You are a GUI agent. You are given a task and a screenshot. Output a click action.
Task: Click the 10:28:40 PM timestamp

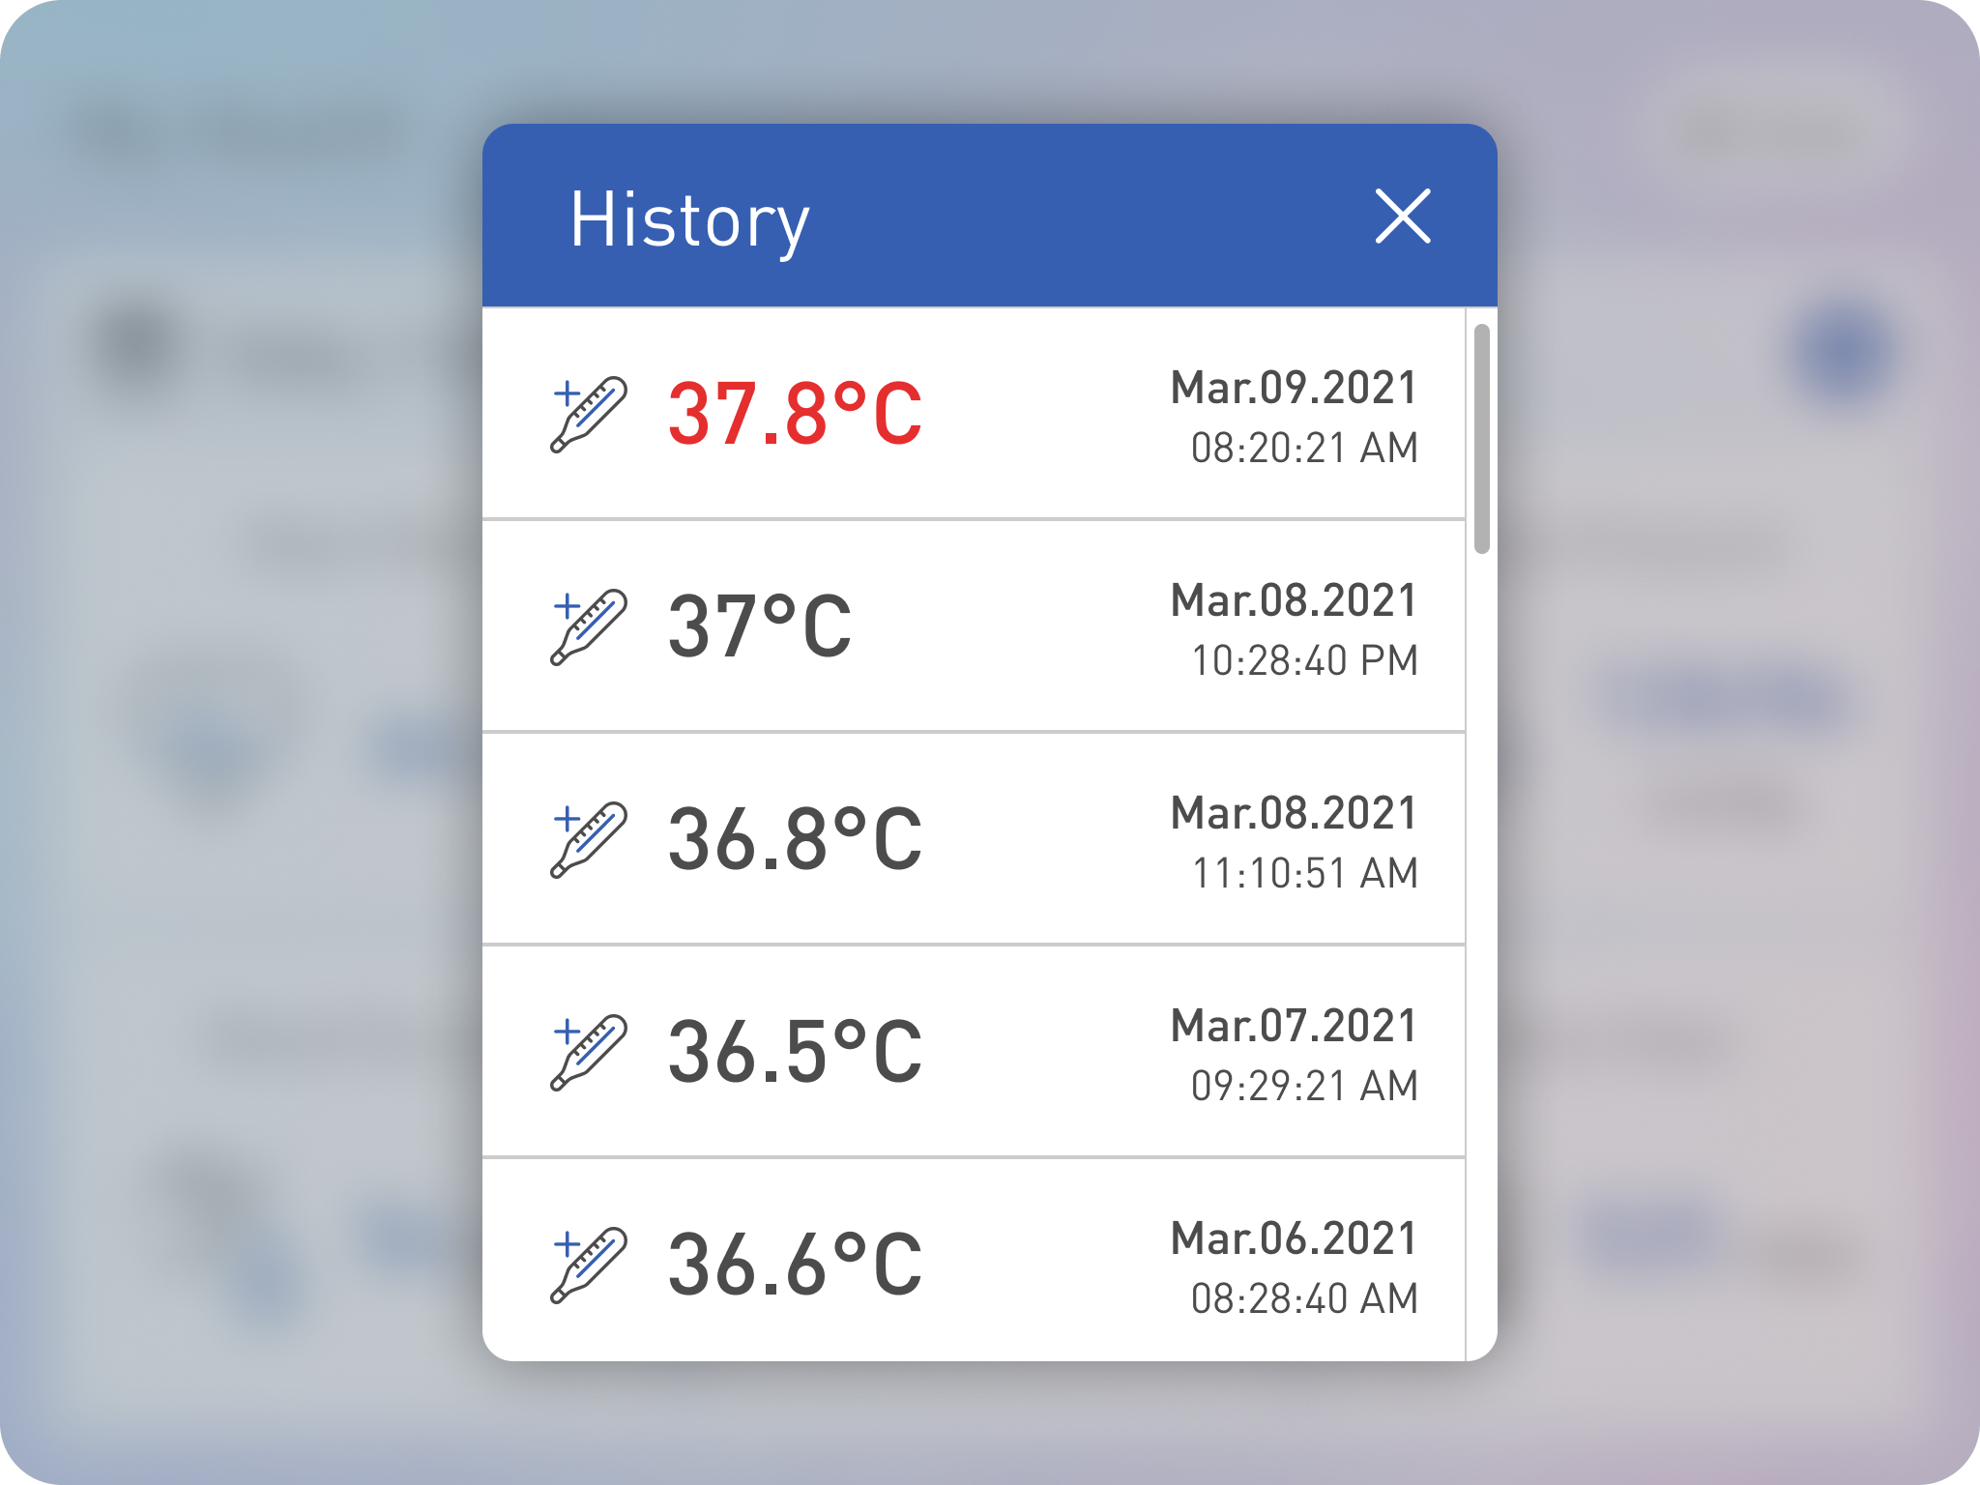(1304, 661)
